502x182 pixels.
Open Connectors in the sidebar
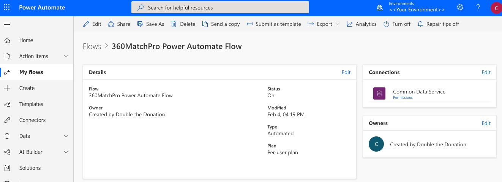tap(32, 120)
